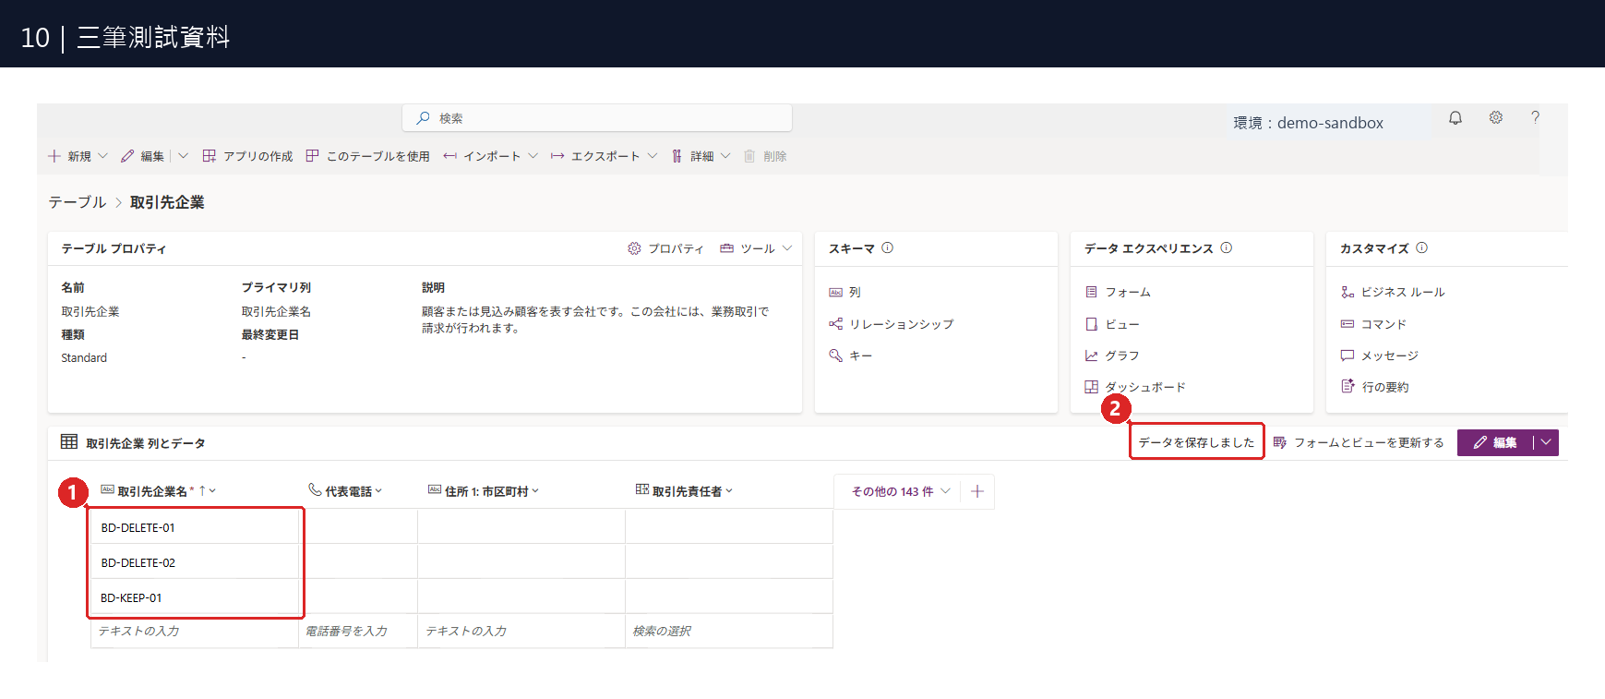Click the 編集 toolbar pencil button
The height and width of the screenshot is (699, 1605).
click(x=142, y=156)
